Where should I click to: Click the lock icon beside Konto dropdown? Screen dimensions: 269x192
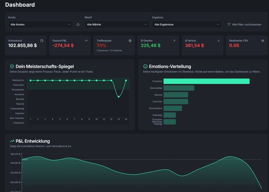[78, 24]
